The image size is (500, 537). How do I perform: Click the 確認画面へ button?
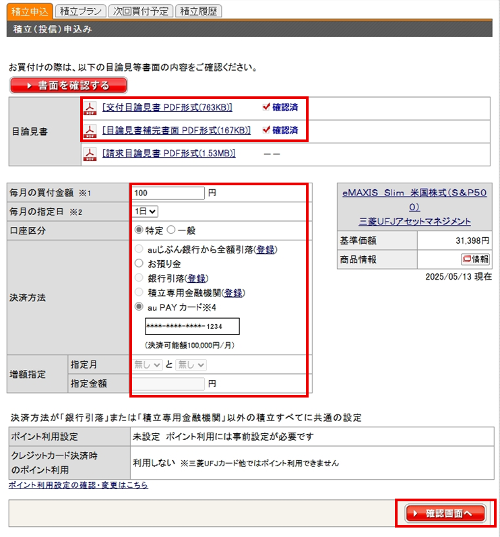(445, 513)
